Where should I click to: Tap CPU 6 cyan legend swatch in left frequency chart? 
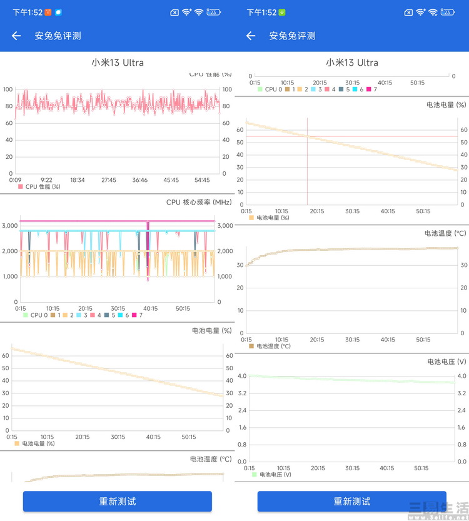(x=120, y=315)
